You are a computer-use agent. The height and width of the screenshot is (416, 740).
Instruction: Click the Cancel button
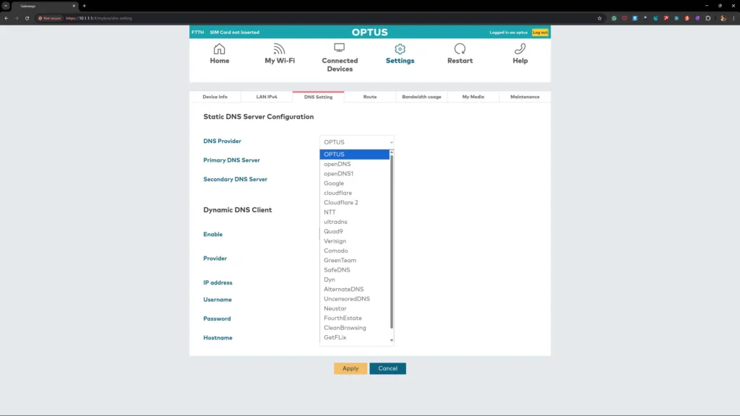coord(387,368)
